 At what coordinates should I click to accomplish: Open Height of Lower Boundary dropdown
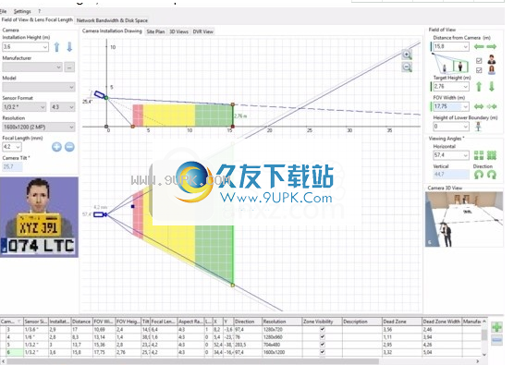click(x=465, y=127)
